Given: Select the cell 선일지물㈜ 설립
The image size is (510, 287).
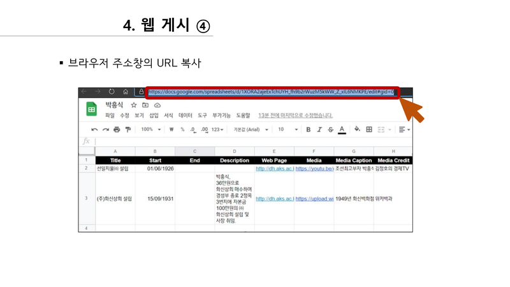Looking at the screenshot, I should coord(115,168).
